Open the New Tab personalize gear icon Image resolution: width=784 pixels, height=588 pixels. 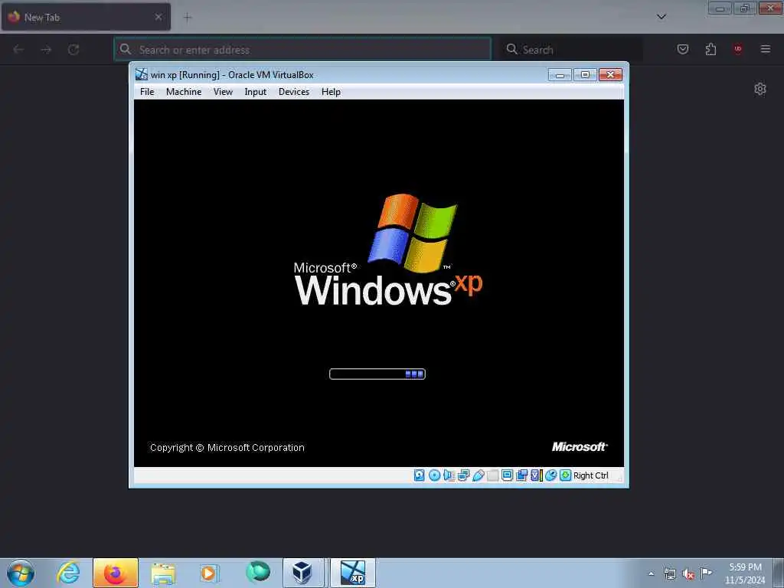point(760,89)
